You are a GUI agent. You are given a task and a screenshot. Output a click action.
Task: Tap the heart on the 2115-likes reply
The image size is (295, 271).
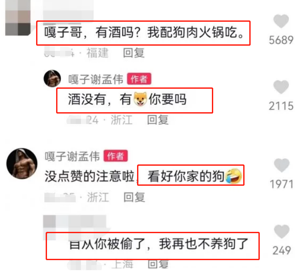(x=281, y=87)
